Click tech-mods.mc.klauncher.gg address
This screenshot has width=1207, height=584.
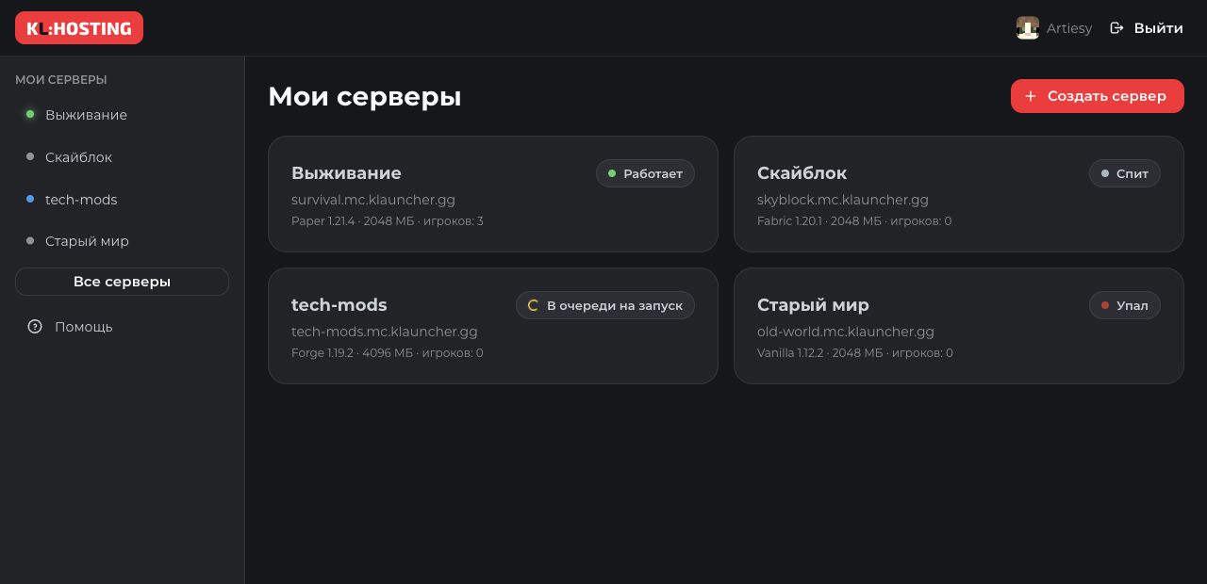tap(385, 332)
